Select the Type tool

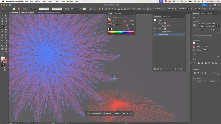pyautogui.click(x=2, y=24)
